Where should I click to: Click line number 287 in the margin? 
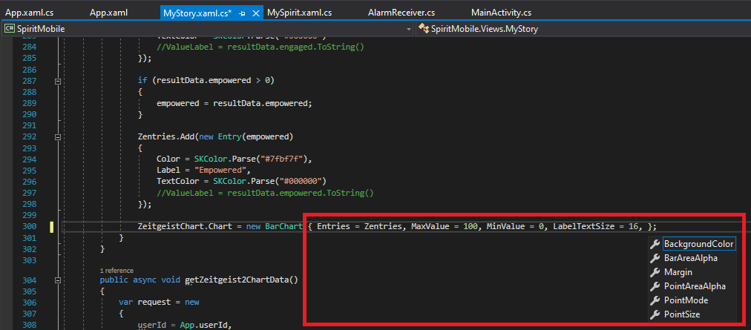click(x=29, y=81)
